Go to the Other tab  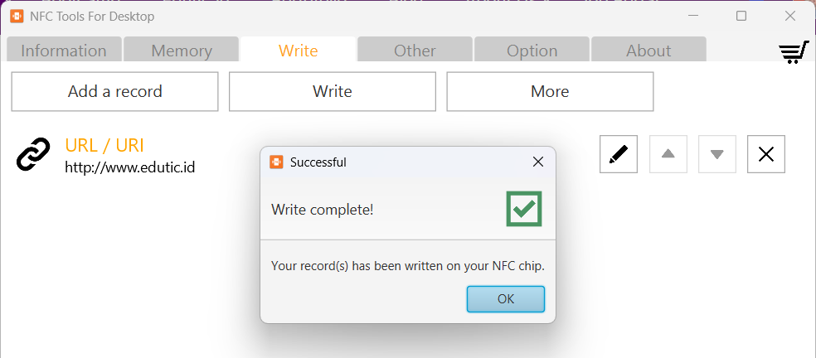415,51
